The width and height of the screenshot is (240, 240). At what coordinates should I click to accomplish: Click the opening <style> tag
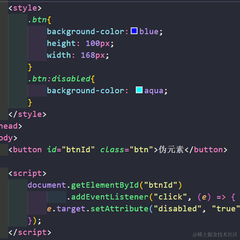pos(25,8)
